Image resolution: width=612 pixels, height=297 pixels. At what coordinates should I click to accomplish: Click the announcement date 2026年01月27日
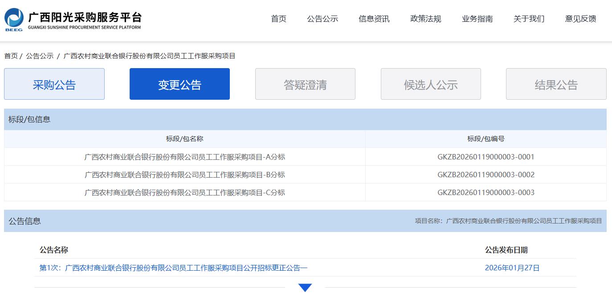(512, 268)
